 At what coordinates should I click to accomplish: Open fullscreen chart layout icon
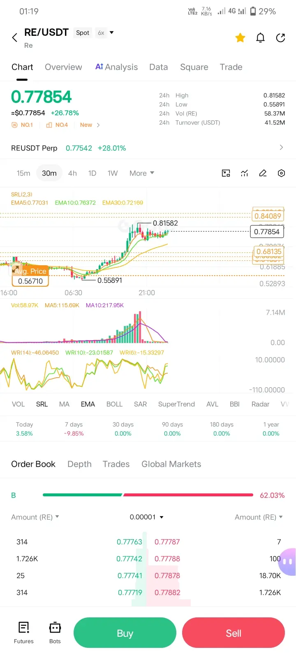[x=226, y=173]
